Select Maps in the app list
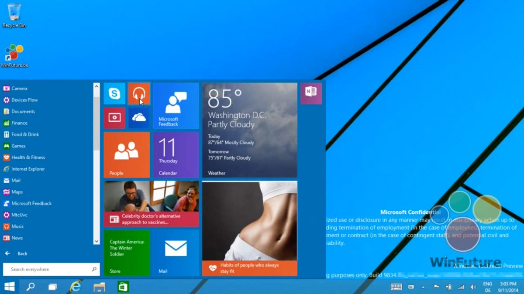 pyautogui.click(x=17, y=192)
